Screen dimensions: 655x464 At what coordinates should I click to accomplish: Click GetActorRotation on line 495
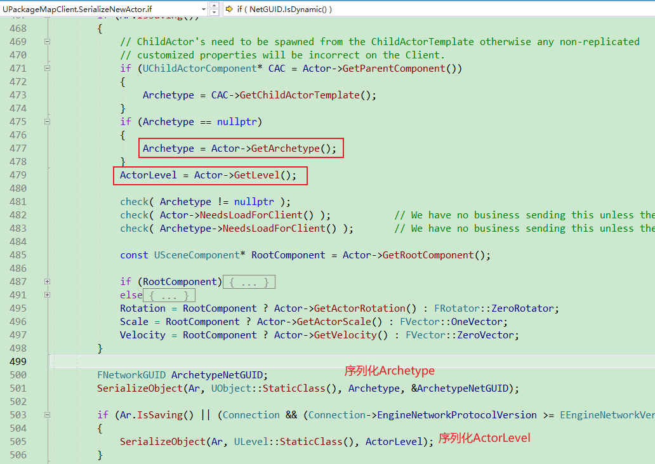(360, 308)
